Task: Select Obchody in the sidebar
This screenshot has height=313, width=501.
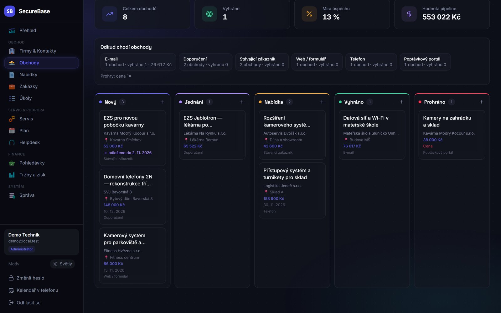Action: (42, 63)
